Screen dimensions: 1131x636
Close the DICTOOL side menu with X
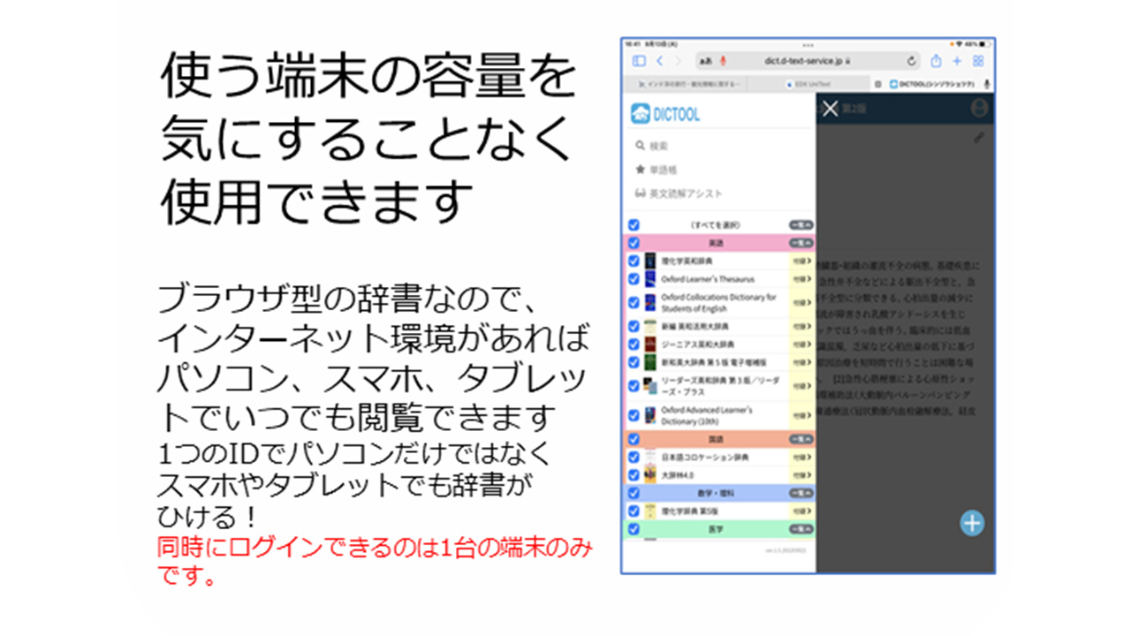[830, 109]
